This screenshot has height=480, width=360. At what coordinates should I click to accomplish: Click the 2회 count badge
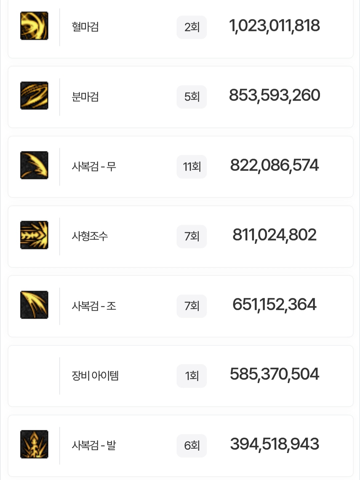(192, 27)
